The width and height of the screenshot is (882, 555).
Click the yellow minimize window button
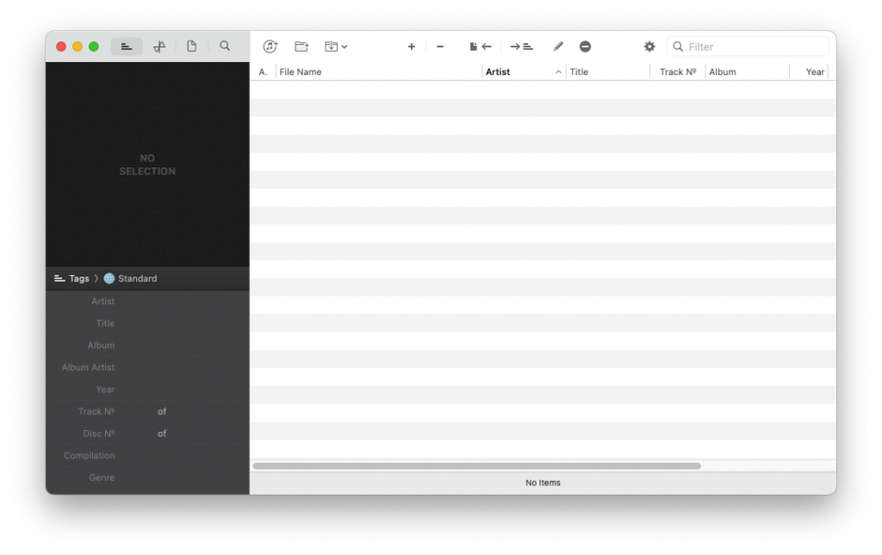(78, 47)
